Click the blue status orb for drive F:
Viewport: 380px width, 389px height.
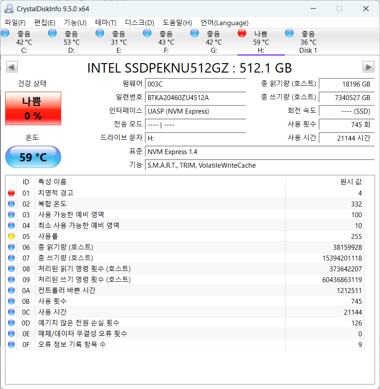point(147,33)
